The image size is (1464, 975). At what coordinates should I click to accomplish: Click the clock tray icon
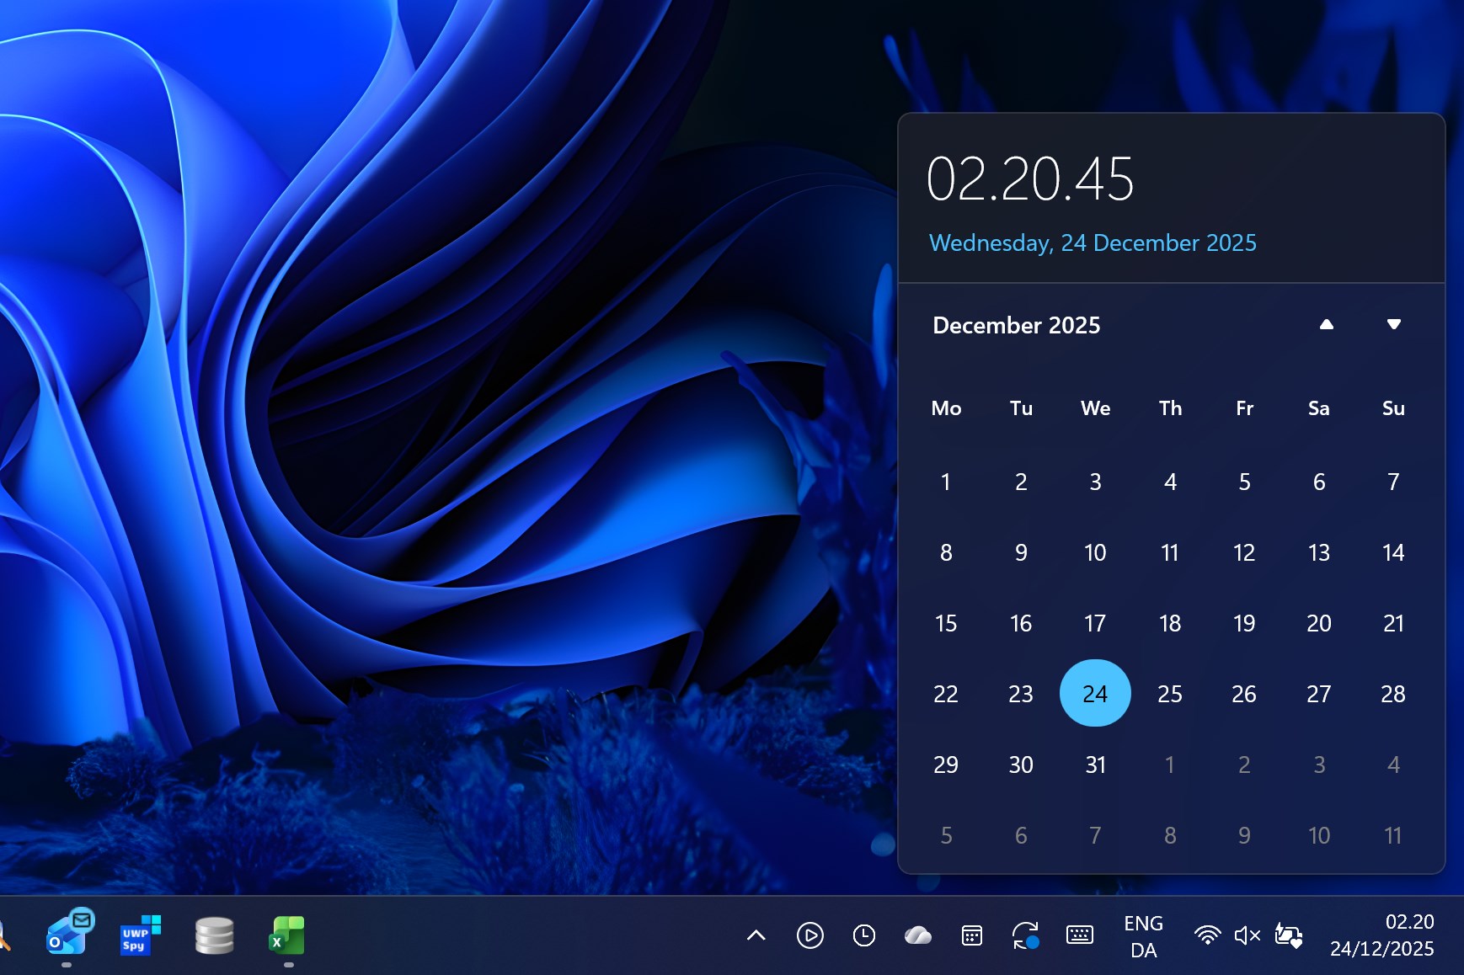tap(863, 935)
